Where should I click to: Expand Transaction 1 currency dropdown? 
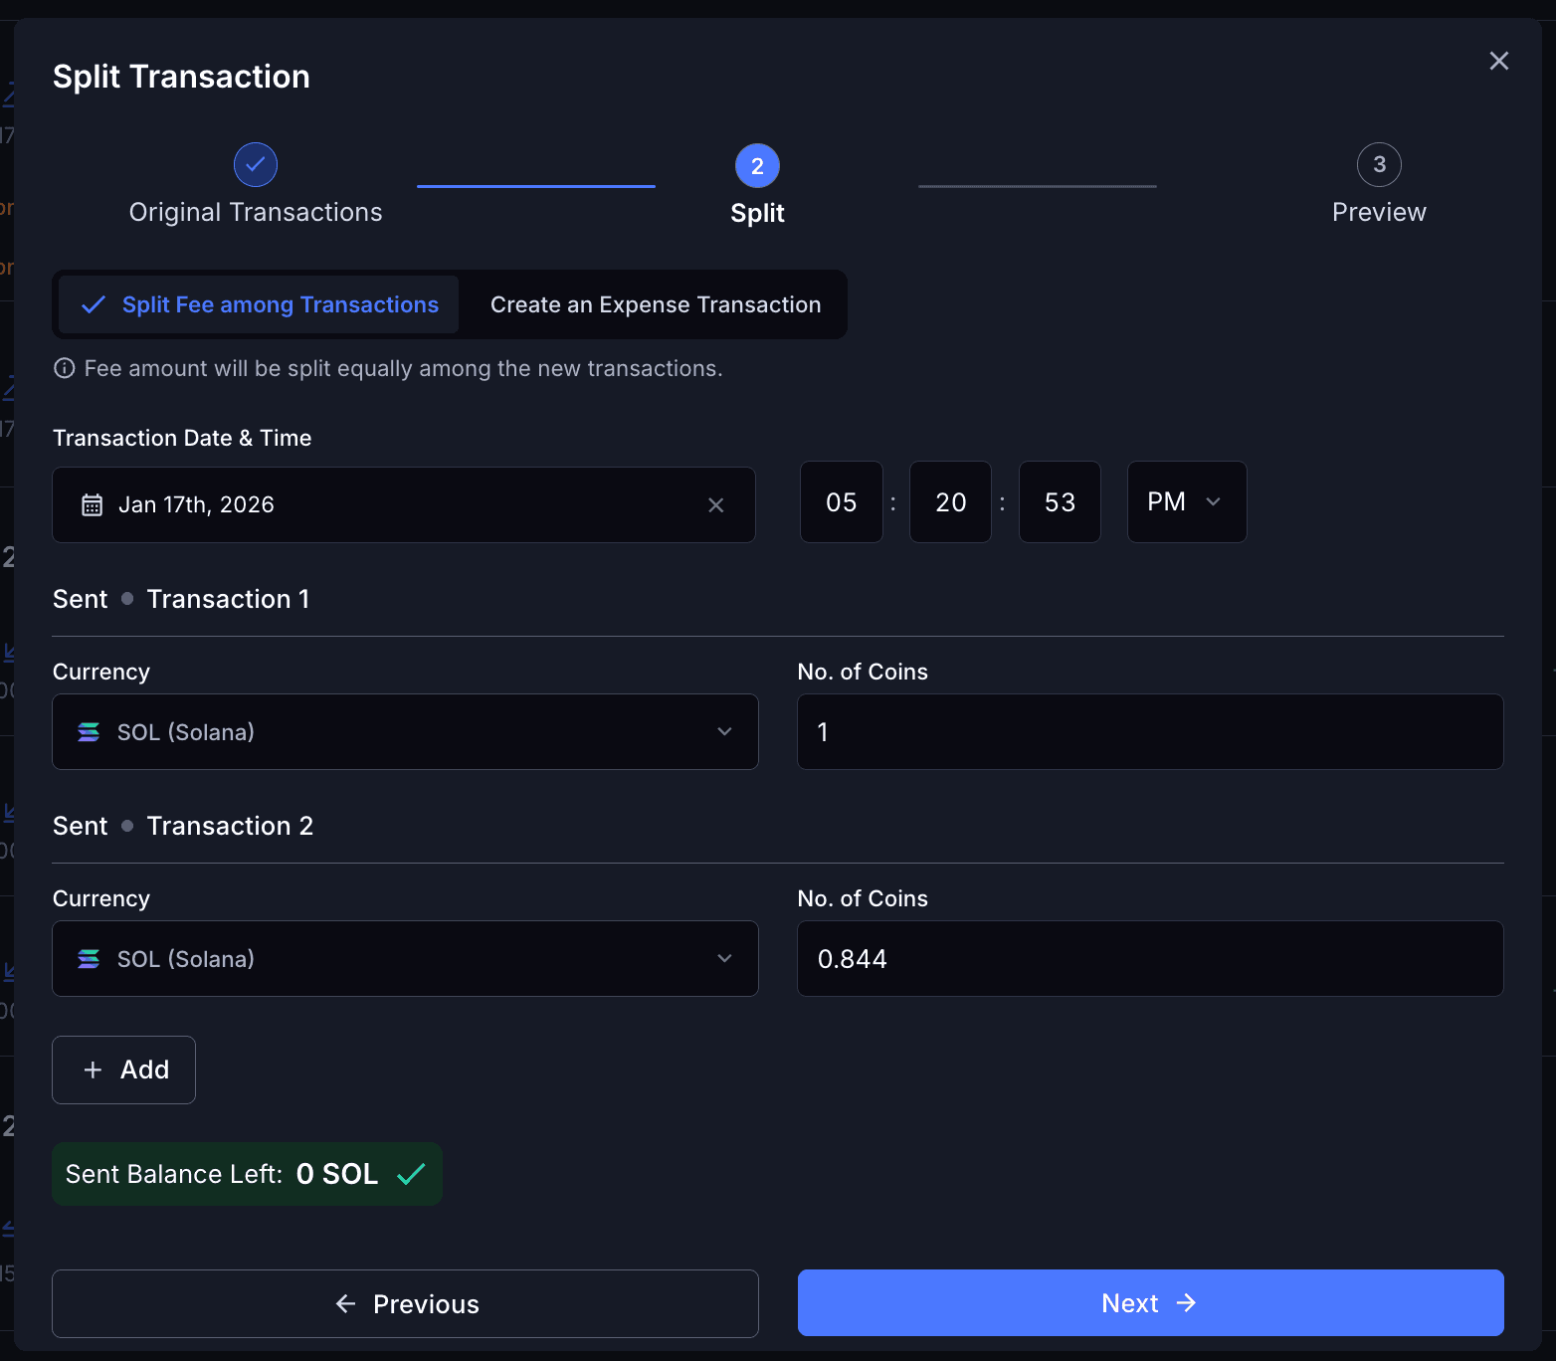click(724, 731)
